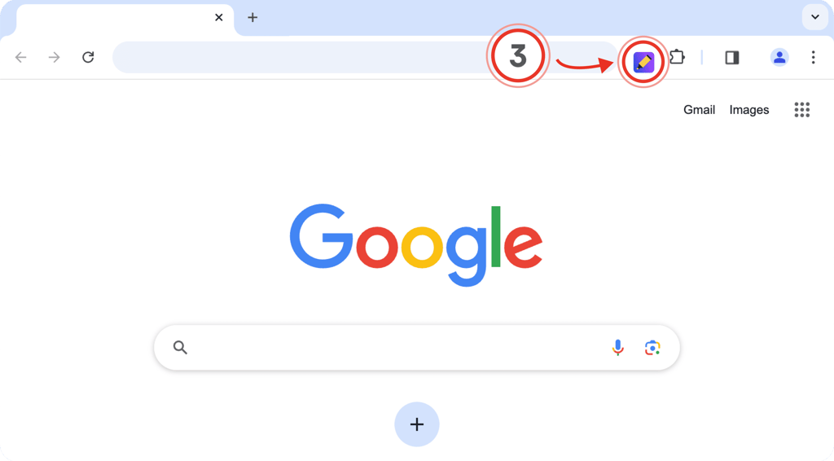The height and width of the screenshot is (461, 834).
Task: Expand the tab search dropdown arrow
Action: tap(814, 17)
